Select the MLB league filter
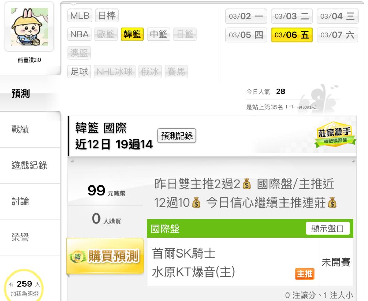 [80, 16]
